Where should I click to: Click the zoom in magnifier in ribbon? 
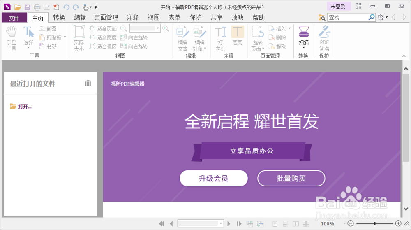[165, 28]
